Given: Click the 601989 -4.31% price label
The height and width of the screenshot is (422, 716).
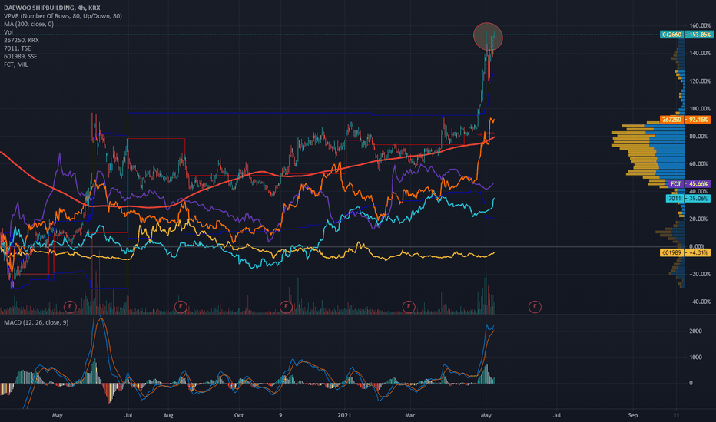Looking at the screenshot, I should click(686, 252).
